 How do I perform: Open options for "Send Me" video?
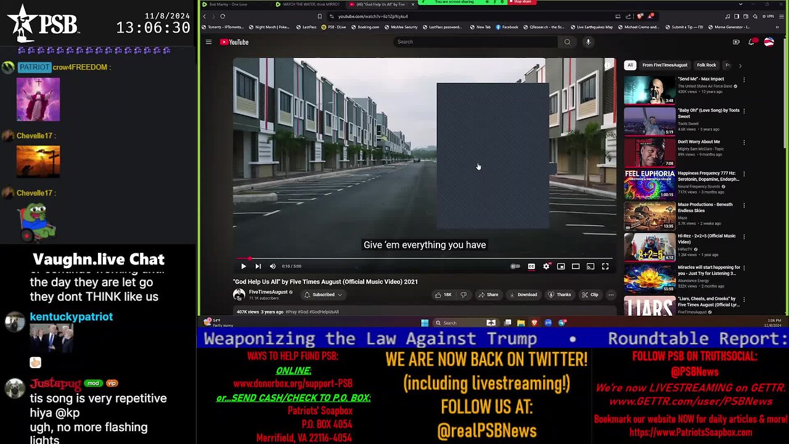coord(744,80)
